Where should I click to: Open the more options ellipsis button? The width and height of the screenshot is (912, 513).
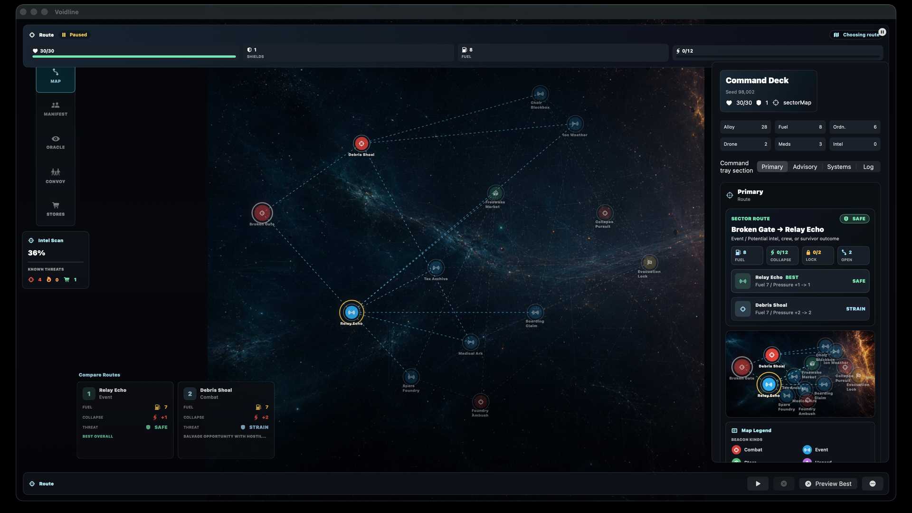[x=873, y=484]
